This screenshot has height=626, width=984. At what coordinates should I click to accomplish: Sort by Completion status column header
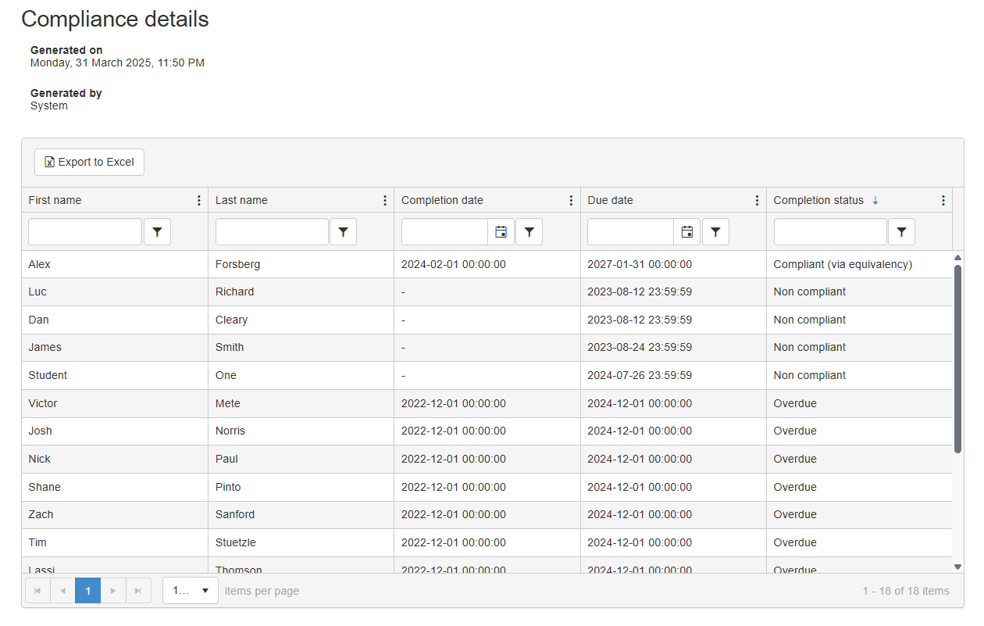point(818,201)
